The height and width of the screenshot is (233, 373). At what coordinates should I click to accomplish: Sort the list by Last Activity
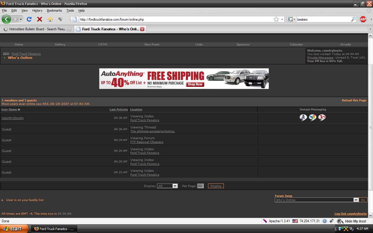click(x=119, y=110)
